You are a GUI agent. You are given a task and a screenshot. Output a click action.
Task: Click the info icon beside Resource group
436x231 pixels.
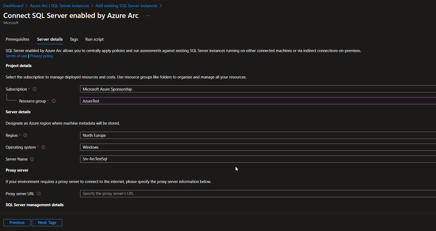pyautogui.click(x=54, y=101)
